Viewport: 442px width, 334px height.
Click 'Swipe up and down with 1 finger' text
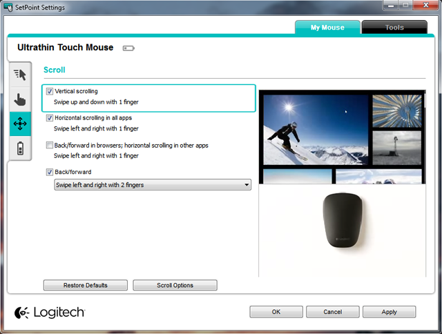(96, 102)
